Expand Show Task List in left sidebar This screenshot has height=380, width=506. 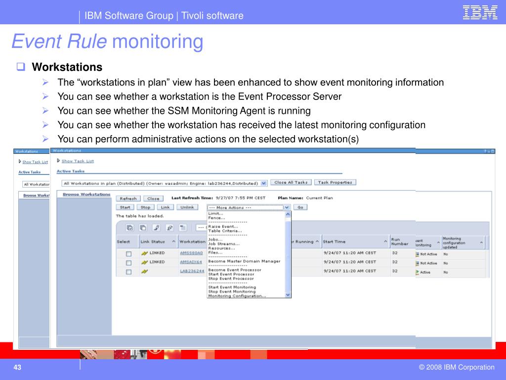[x=20, y=162]
